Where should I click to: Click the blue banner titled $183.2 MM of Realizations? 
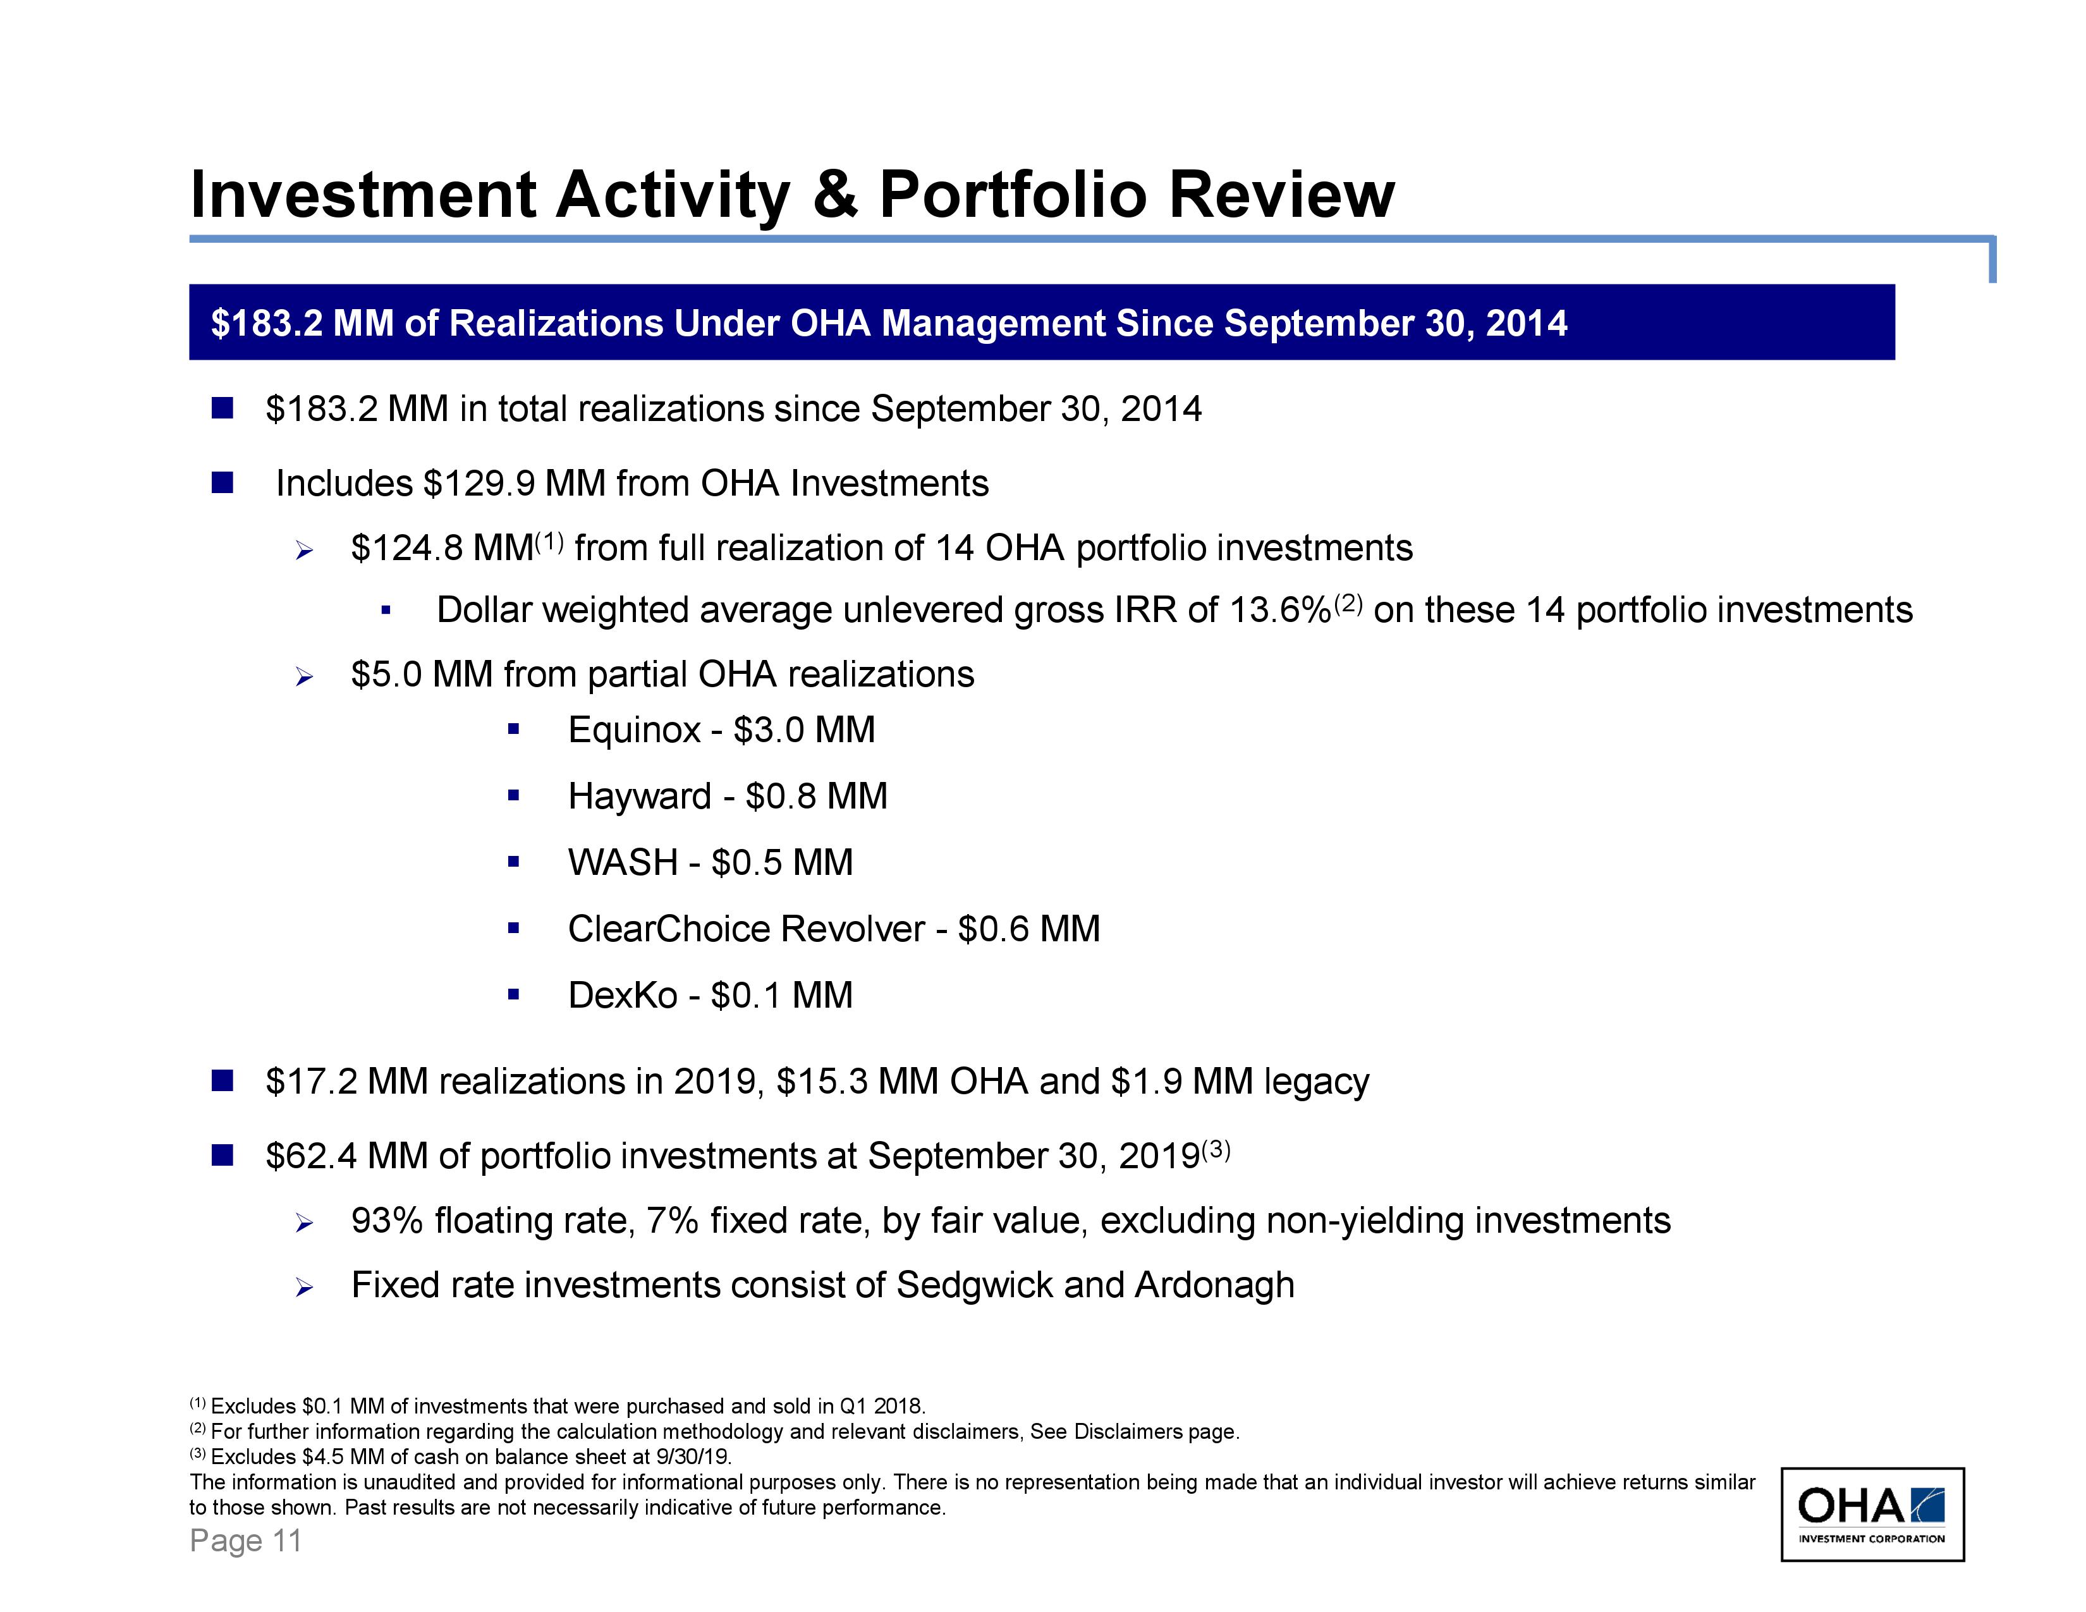tap(1041, 323)
